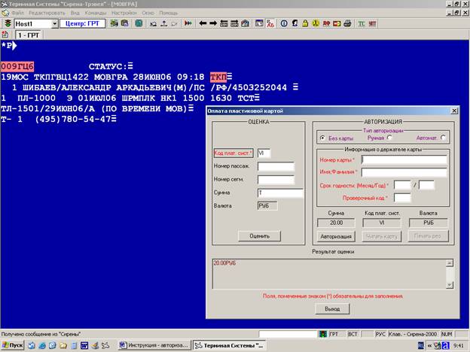Click the traffic light icon in toolbar
Screen dimensions: 470x352
8,23
